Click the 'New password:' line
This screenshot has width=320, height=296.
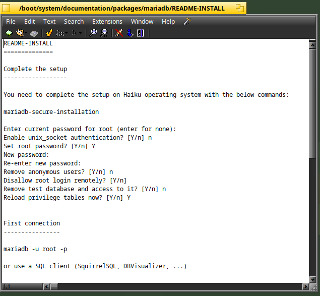(26, 155)
